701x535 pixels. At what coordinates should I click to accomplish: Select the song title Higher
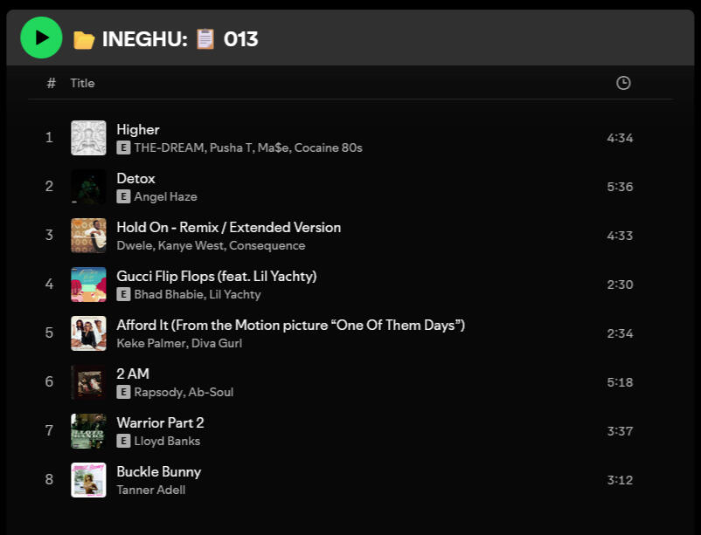coord(138,129)
